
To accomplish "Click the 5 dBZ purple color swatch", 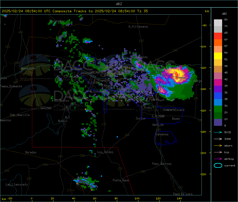I will 218,122.
